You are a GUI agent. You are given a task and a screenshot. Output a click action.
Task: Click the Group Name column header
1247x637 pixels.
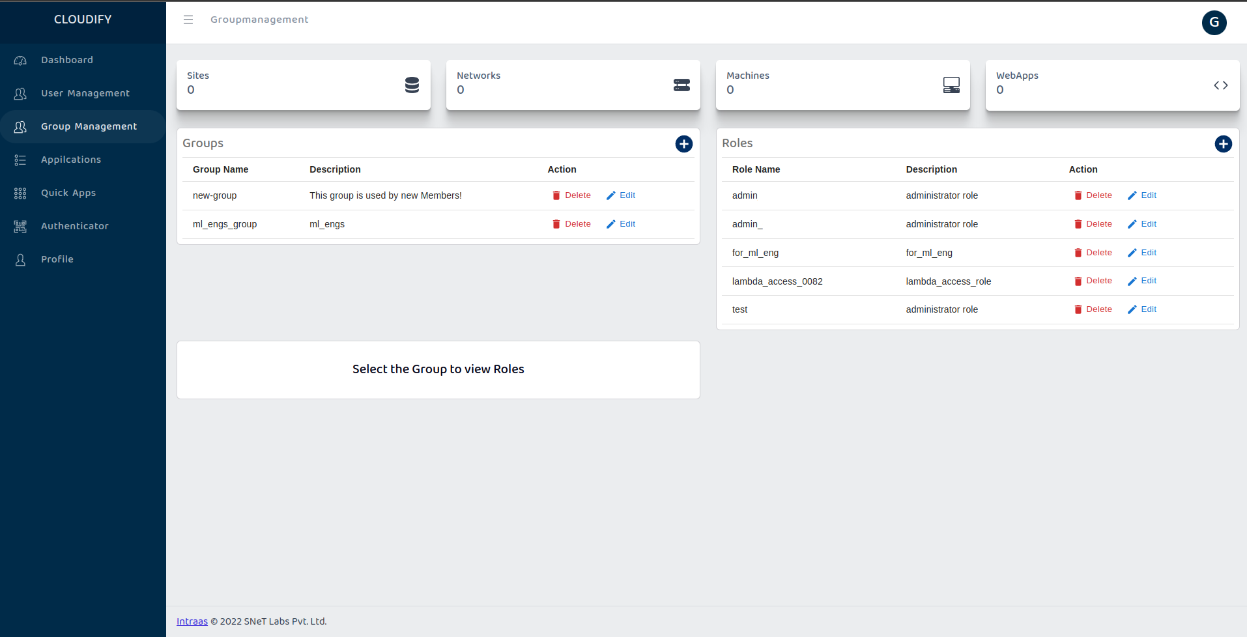pyautogui.click(x=220, y=169)
